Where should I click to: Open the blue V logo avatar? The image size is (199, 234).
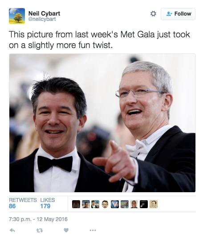click(x=115, y=204)
